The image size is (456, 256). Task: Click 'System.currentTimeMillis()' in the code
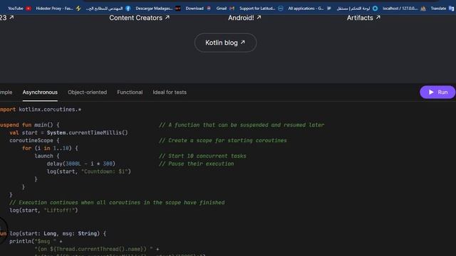(87, 133)
